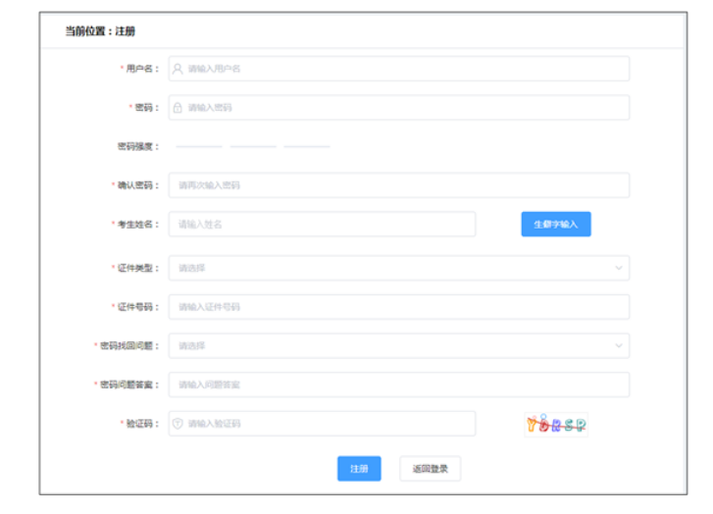Click the user icon in 用户名 field
Screen dimensions: 713x514
[x=178, y=69]
